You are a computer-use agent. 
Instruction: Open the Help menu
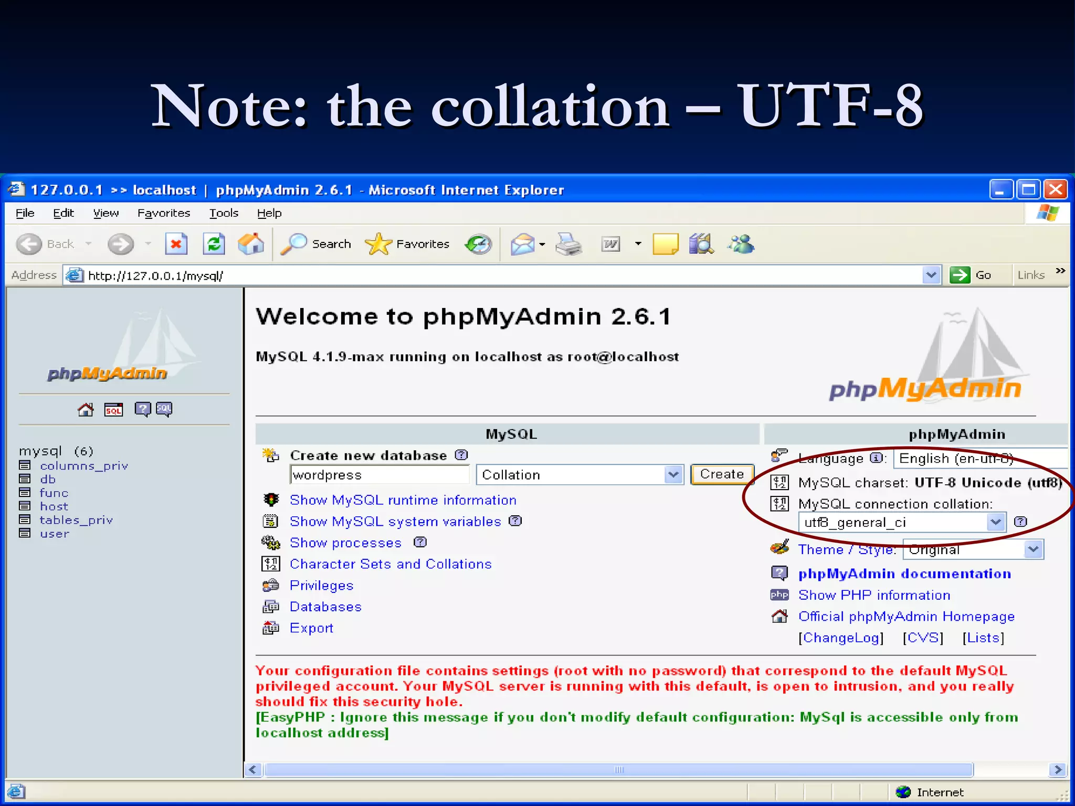click(x=269, y=213)
